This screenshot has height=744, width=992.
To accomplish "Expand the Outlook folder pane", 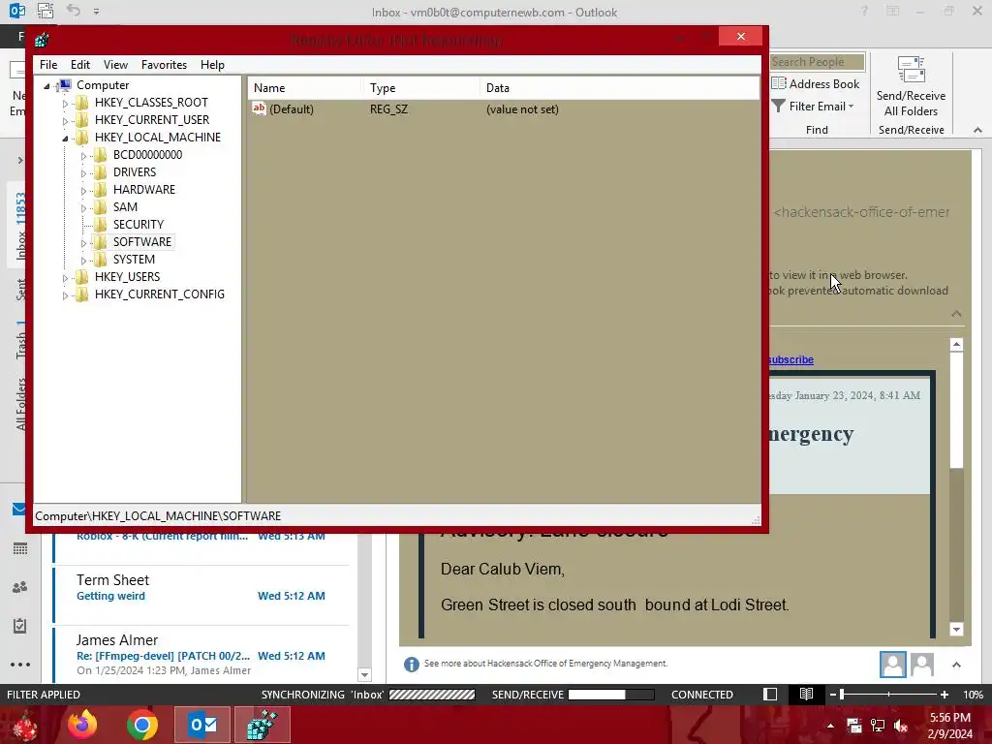I will pyautogui.click(x=20, y=160).
